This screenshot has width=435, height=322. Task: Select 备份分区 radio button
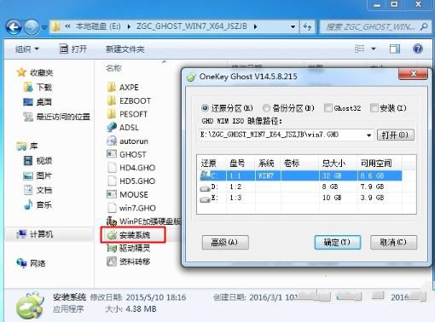pyautogui.click(x=266, y=108)
